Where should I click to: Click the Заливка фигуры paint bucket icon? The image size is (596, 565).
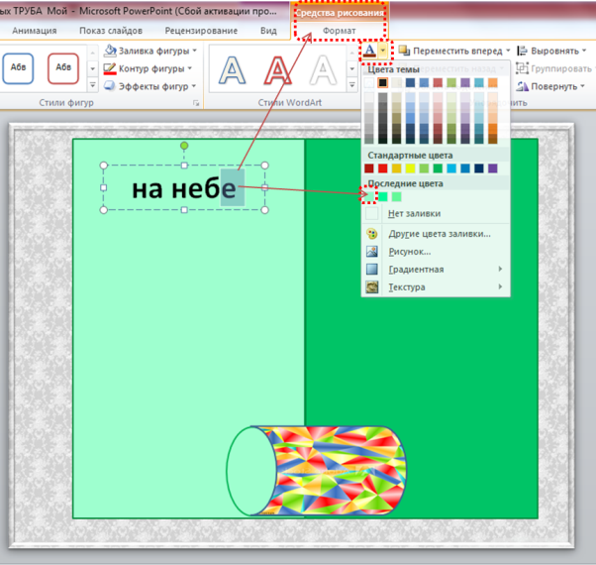(110, 51)
